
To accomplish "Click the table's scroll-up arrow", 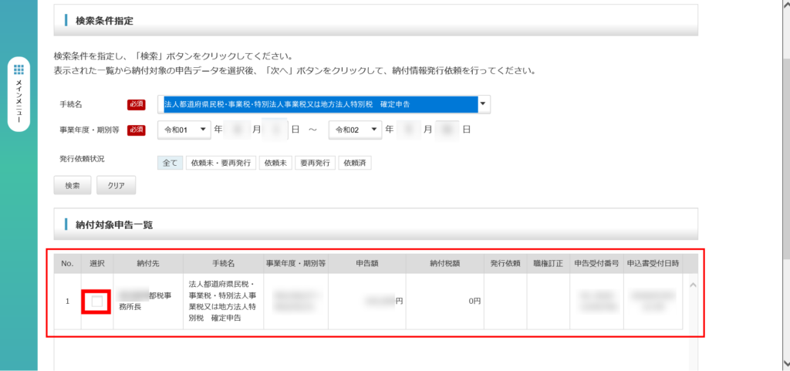I will [x=691, y=285].
